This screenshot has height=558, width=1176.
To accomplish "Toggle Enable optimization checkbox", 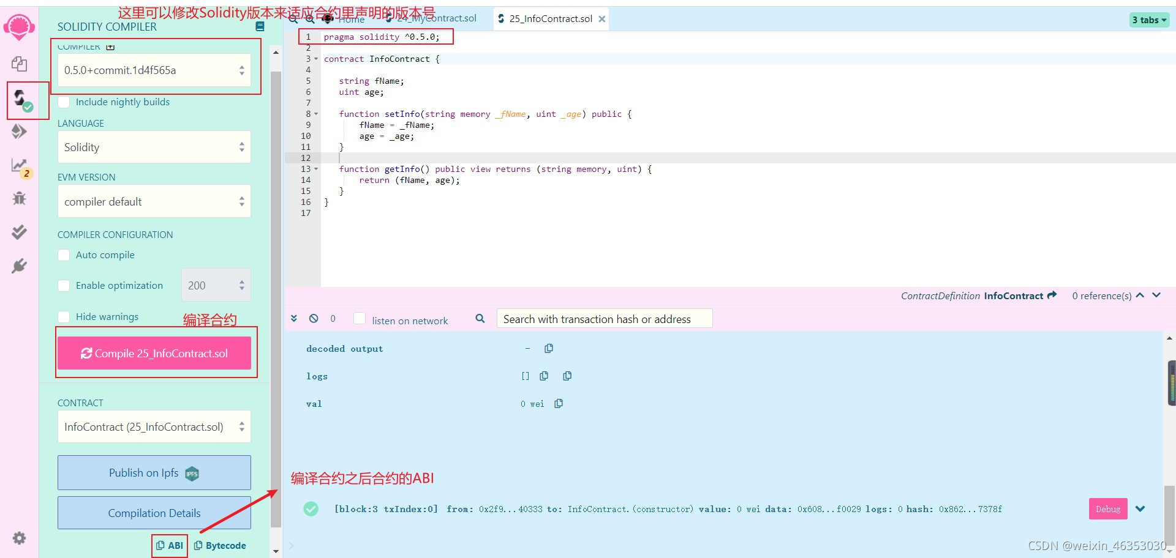I will [x=64, y=286].
